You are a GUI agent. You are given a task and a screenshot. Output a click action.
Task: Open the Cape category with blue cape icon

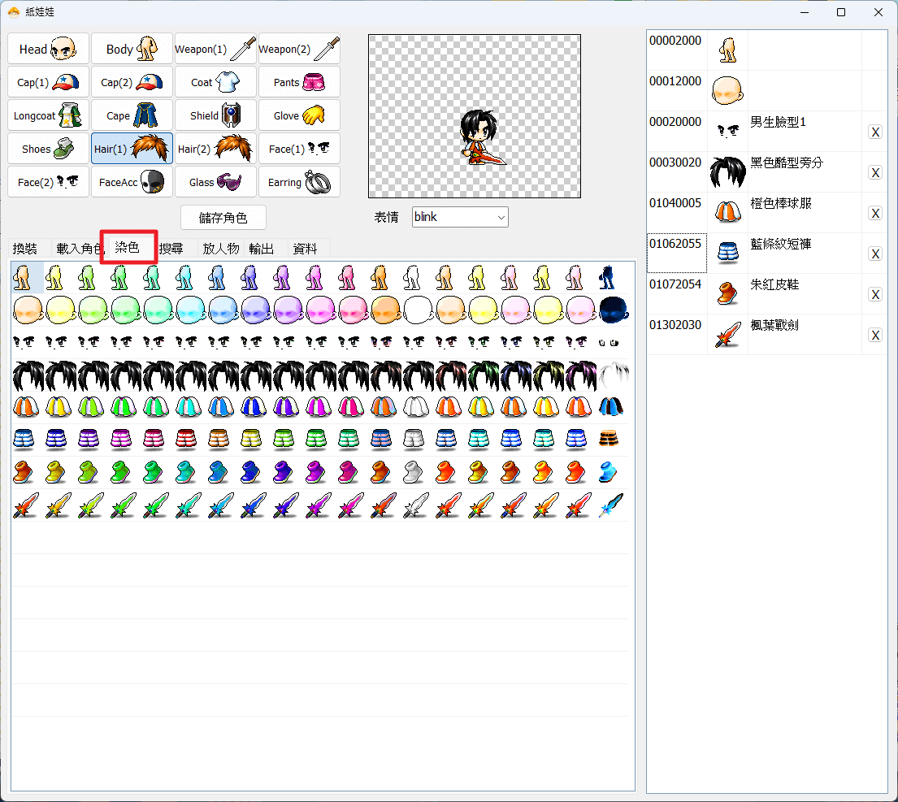point(132,115)
